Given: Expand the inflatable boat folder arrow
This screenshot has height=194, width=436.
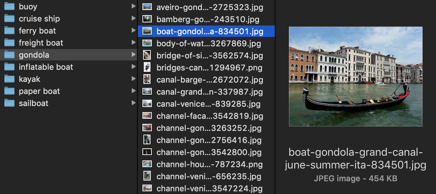Looking at the screenshot, I should (x=133, y=67).
